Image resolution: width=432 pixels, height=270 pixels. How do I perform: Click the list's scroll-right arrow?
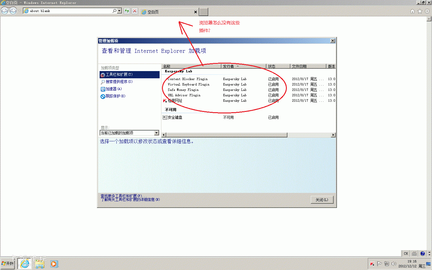pyautogui.click(x=333, y=135)
